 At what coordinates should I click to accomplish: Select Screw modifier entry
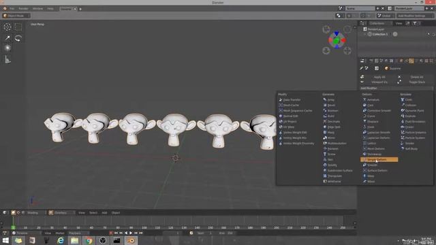(x=330, y=154)
